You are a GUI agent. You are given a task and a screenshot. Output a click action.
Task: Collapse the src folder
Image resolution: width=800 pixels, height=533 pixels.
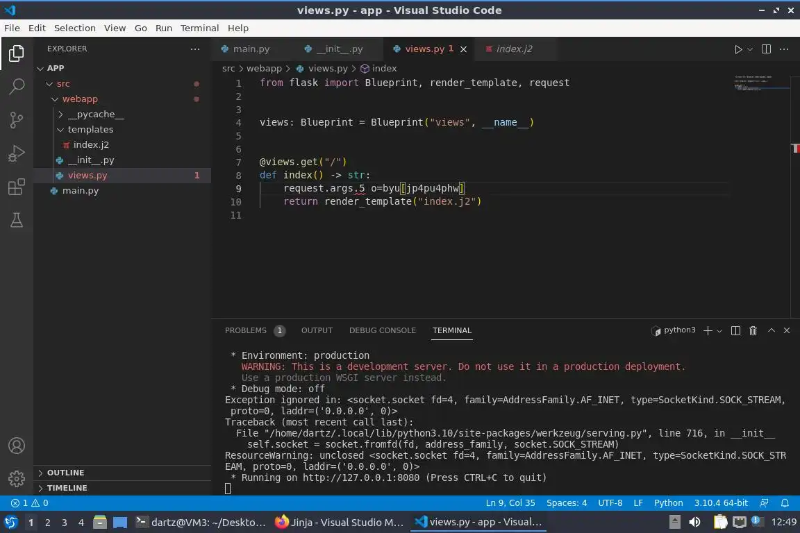coord(122,84)
